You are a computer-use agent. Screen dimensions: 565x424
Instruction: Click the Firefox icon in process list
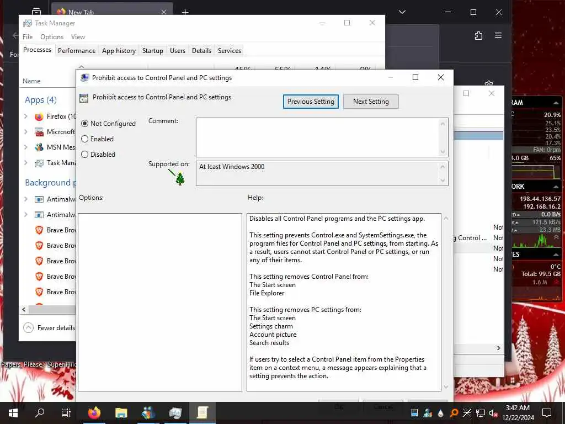[39, 116]
